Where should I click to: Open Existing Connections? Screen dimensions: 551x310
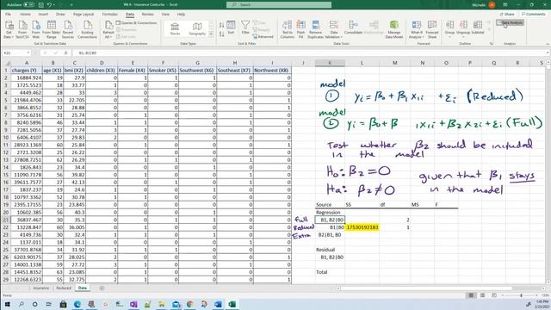87,29
